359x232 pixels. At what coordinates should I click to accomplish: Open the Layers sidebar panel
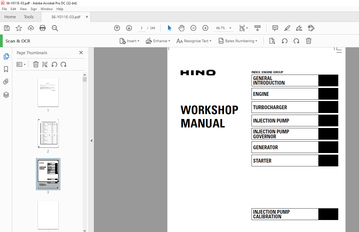point(6,95)
